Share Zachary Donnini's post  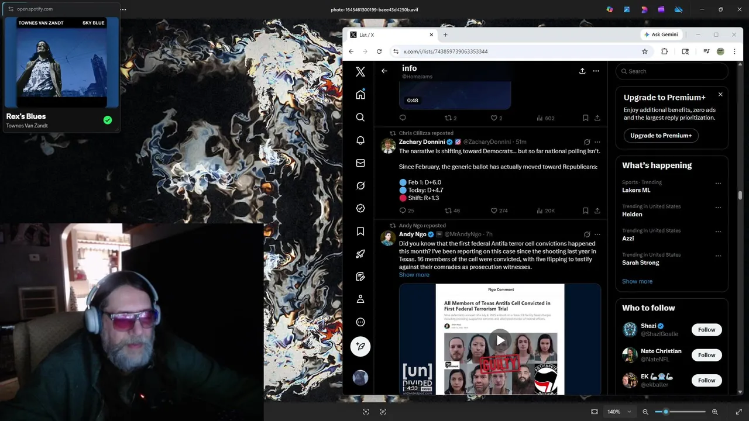click(597, 210)
